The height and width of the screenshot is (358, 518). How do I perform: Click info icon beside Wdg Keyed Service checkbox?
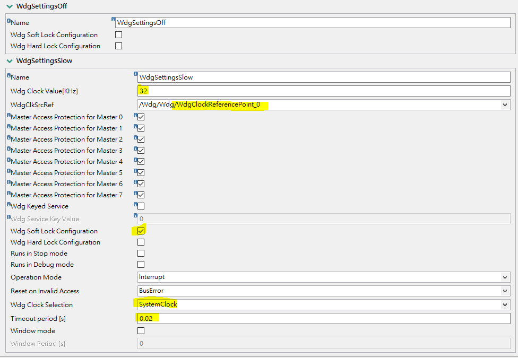tap(135, 204)
